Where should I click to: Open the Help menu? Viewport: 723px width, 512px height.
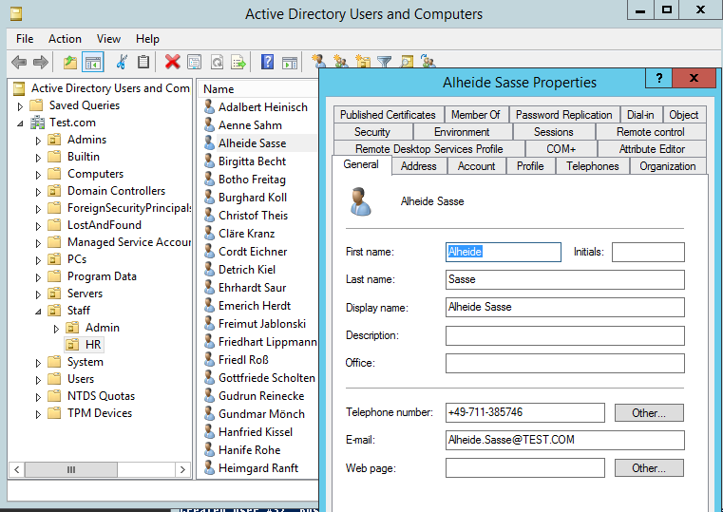(147, 39)
